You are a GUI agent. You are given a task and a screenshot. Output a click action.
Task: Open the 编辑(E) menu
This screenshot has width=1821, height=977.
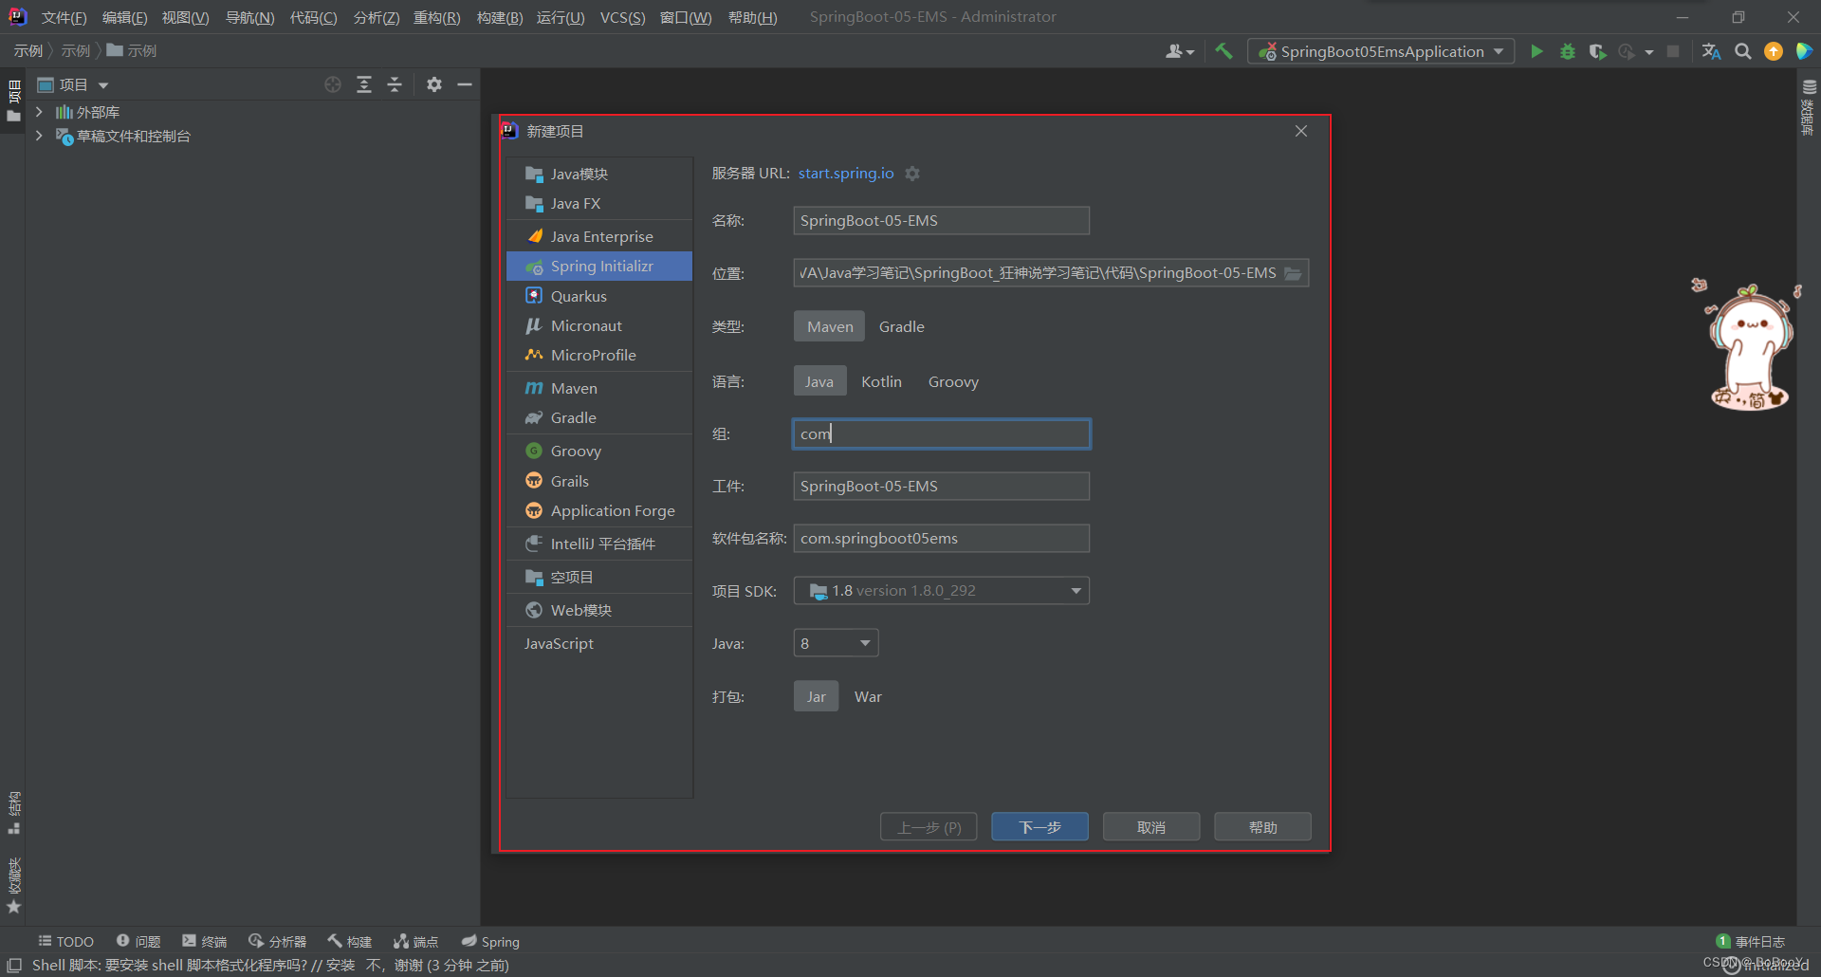click(124, 17)
